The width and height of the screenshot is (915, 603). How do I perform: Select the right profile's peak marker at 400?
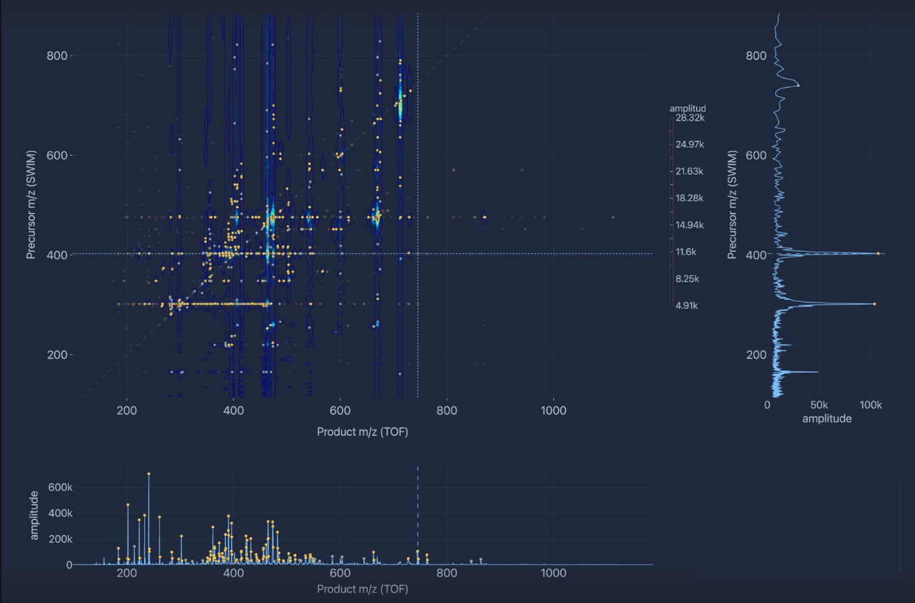(x=878, y=253)
